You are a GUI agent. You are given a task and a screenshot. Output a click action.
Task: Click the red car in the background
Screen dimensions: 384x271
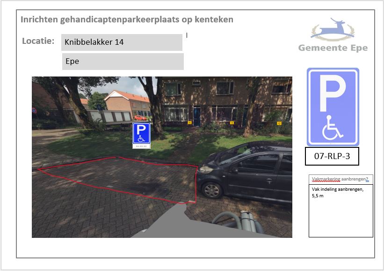coord(139,118)
